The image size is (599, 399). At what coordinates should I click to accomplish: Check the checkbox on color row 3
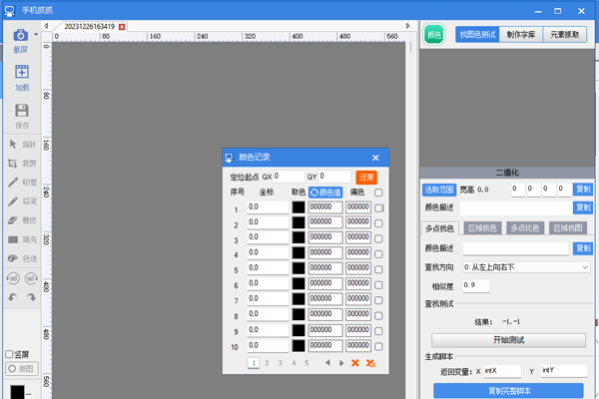[x=378, y=238]
